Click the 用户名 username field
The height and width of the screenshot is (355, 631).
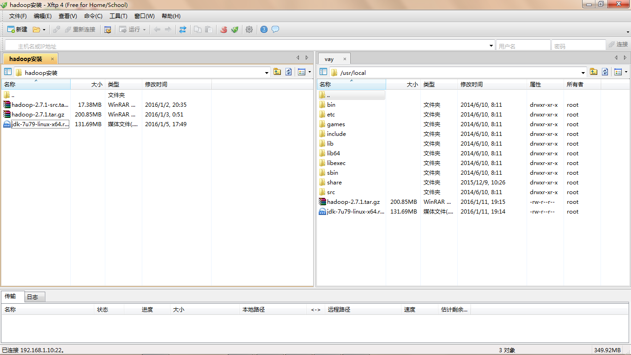[x=523, y=46]
